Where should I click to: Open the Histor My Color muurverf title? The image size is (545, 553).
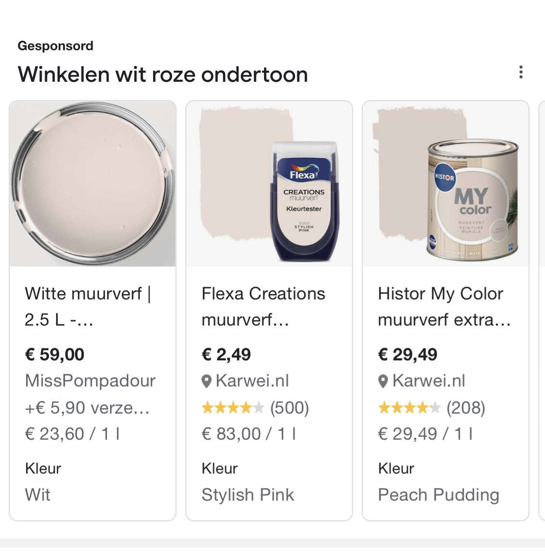[x=444, y=306]
